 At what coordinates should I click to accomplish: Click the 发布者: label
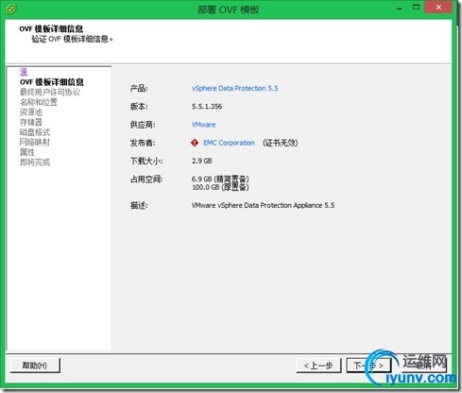click(143, 143)
